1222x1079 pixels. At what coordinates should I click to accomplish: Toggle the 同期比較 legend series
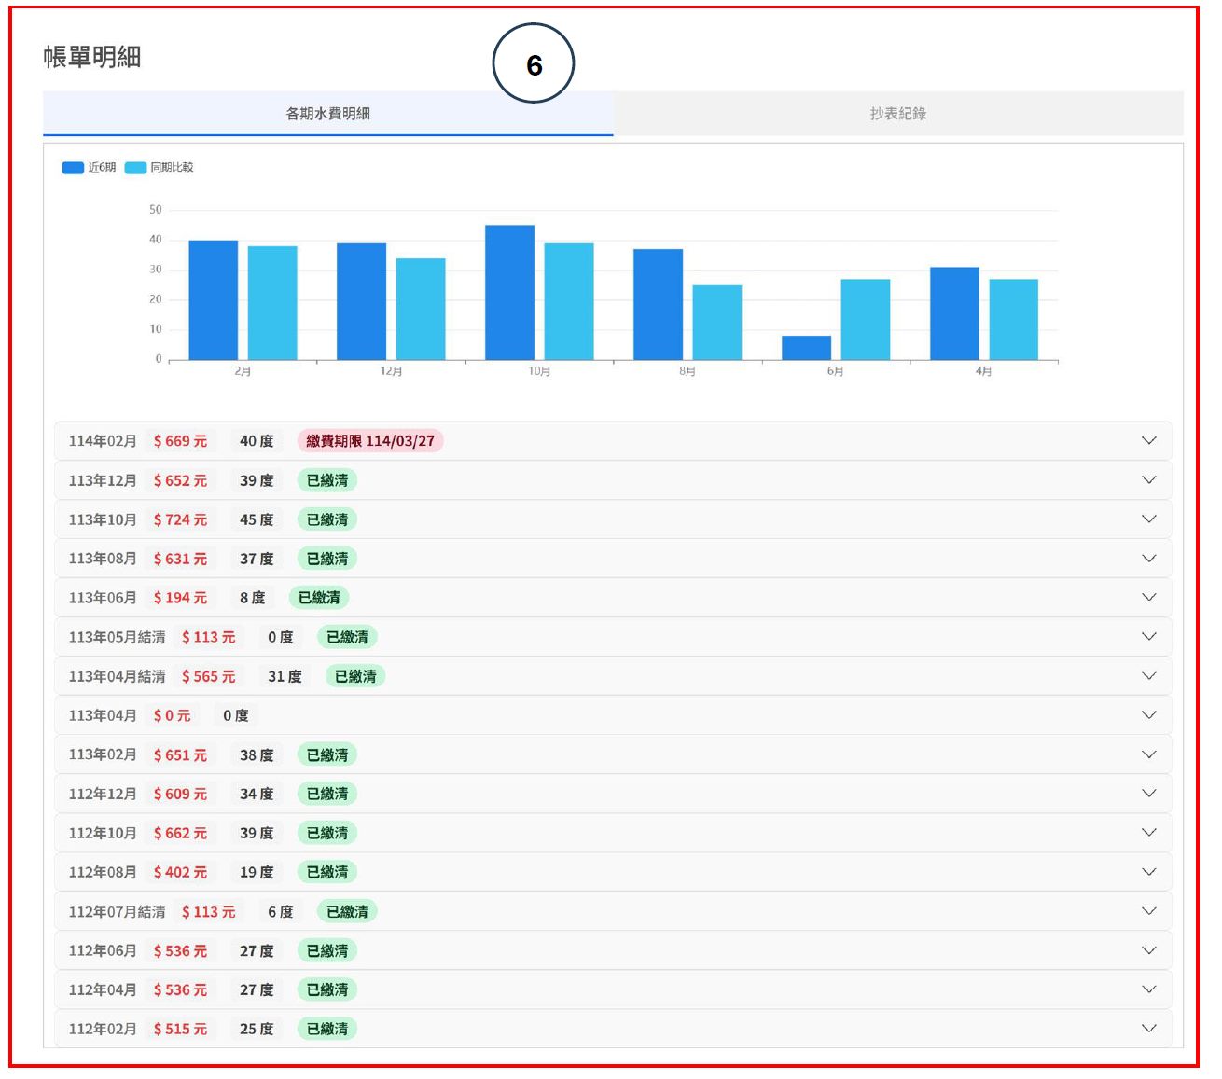coord(160,168)
